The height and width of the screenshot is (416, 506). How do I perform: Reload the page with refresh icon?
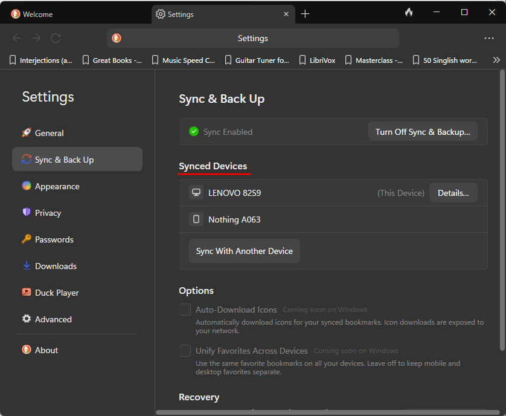pyautogui.click(x=56, y=38)
